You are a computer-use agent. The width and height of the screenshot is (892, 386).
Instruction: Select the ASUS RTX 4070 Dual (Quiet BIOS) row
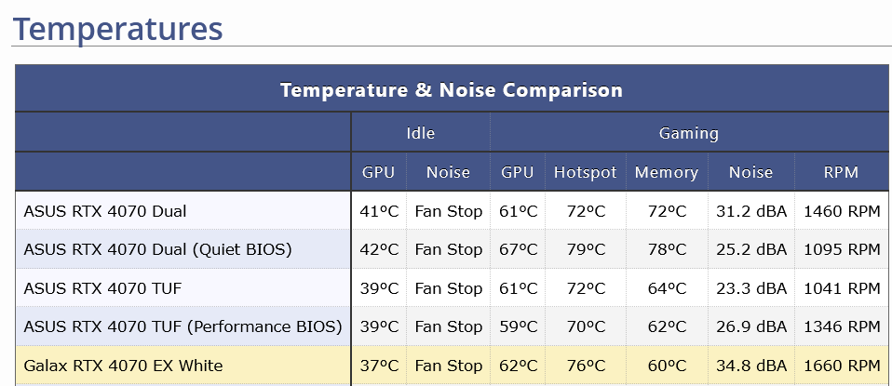157,249
